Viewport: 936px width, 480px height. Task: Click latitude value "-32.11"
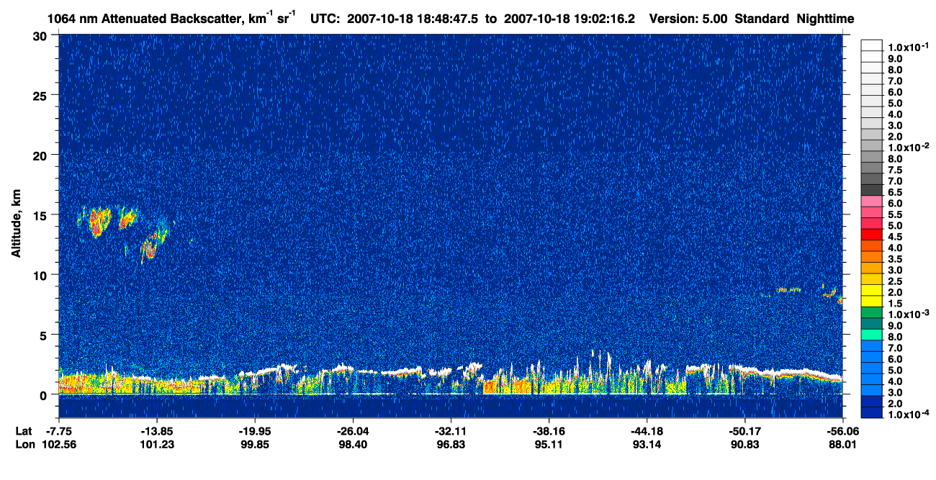tap(451, 430)
